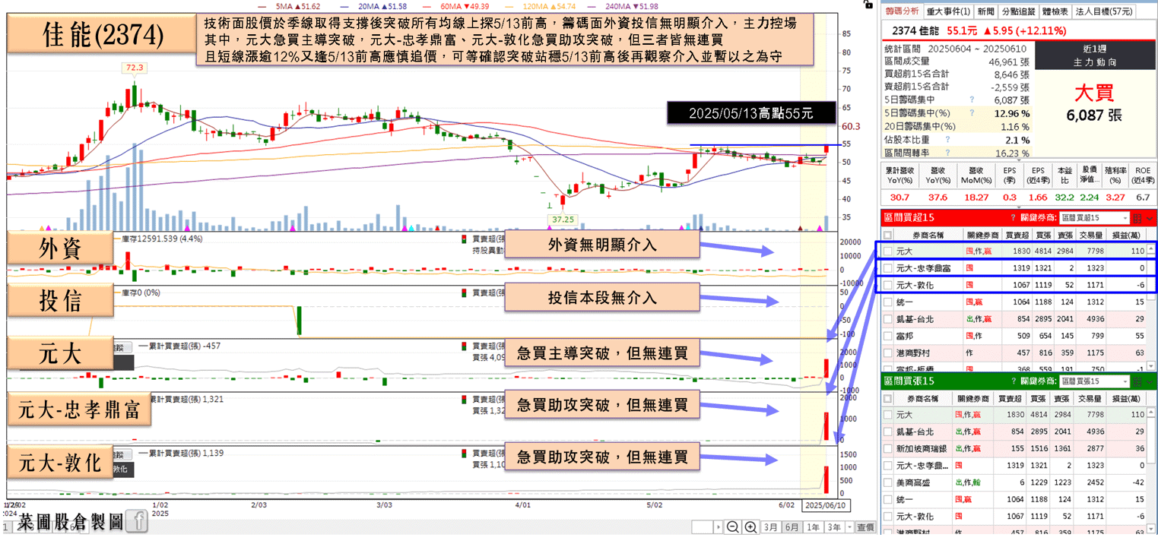1158x547 pixels.
Task: Click help icon beside 5日籌碼集中 張 row
Action: coord(972,100)
